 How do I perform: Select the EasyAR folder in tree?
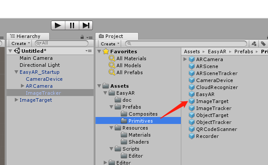(126, 93)
